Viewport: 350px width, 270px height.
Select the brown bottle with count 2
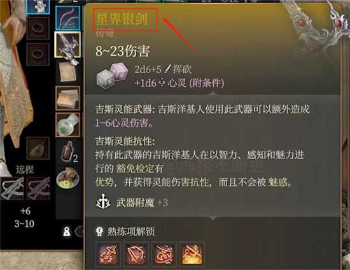[69, 152]
